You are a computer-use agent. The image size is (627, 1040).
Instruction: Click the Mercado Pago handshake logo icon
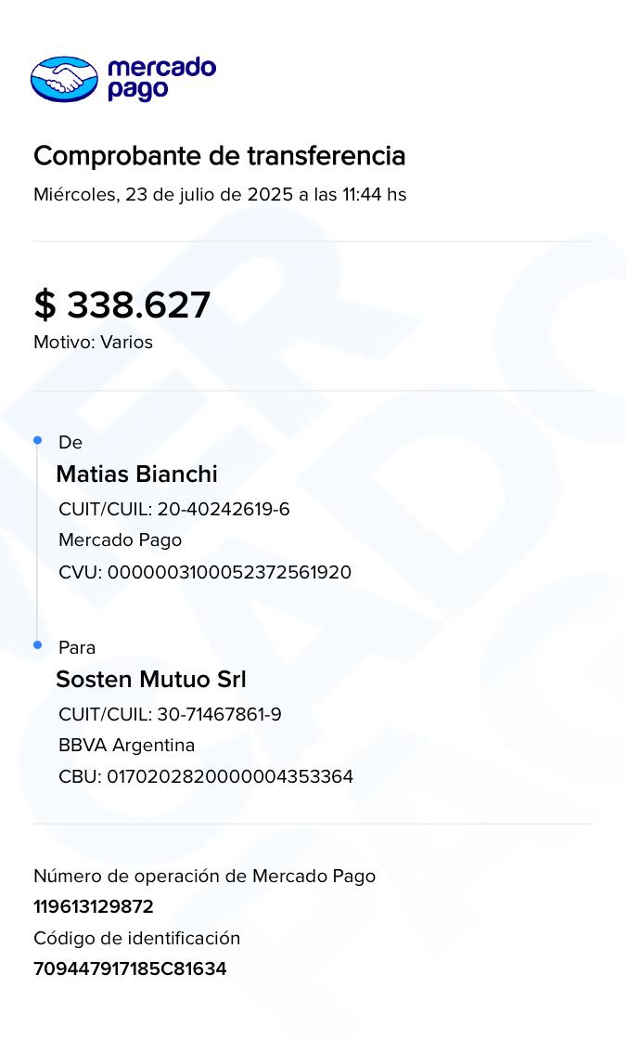64,79
